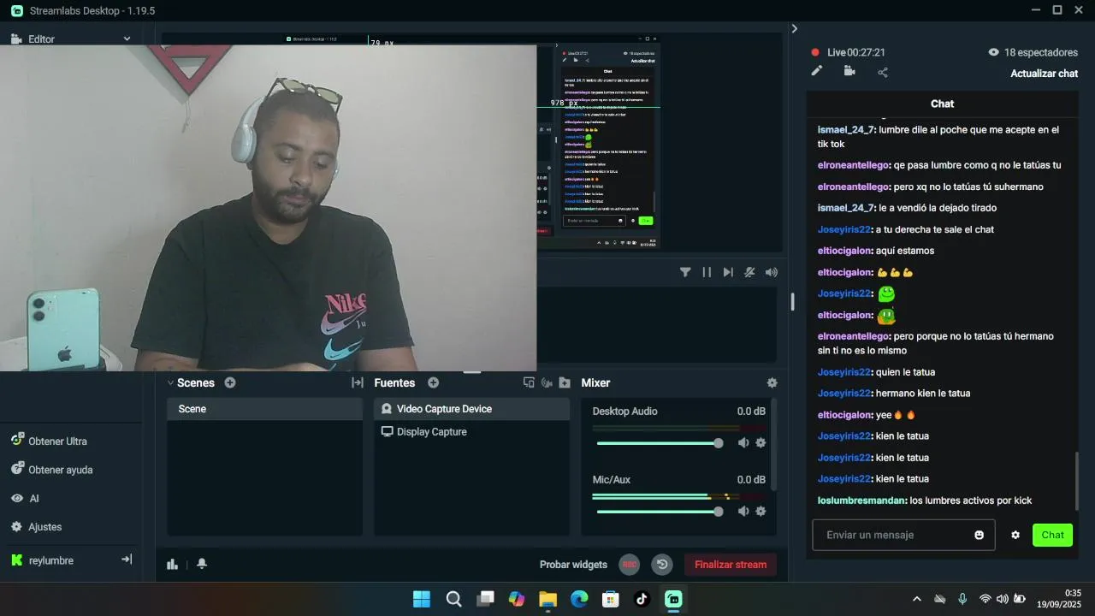Click the share icon in the live panel
The width and height of the screenshot is (1095, 616).
(883, 72)
